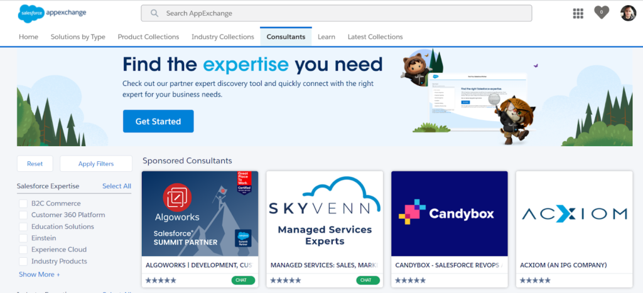
Task: Tick the Experience Cloud checkbox
Action: [x=23, y=250]
